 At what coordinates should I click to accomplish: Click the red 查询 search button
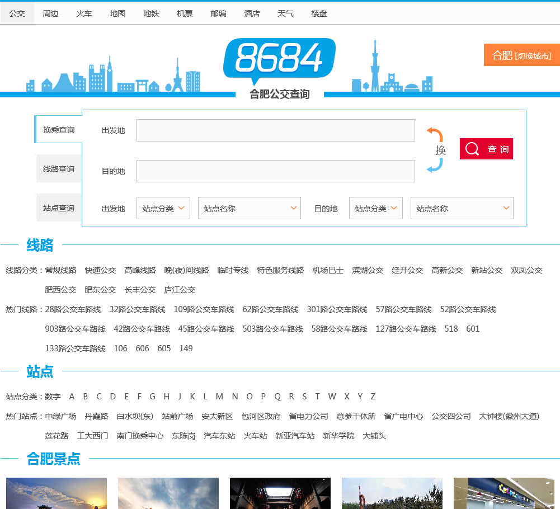[486, 149]
